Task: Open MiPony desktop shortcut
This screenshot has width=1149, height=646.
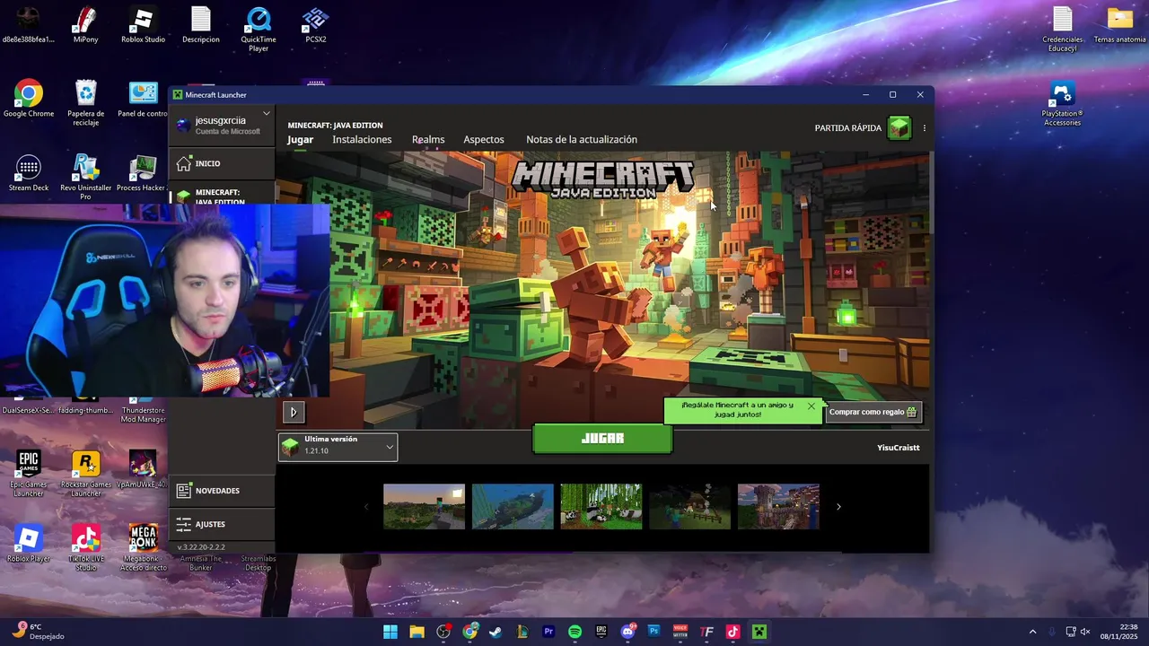Action: tap(86, 25)
